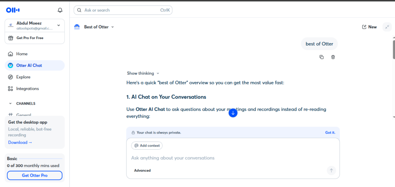395x187 pixels.
Task: Open the Best of Otter title dropdown
Action: click(x=113, y=27)
